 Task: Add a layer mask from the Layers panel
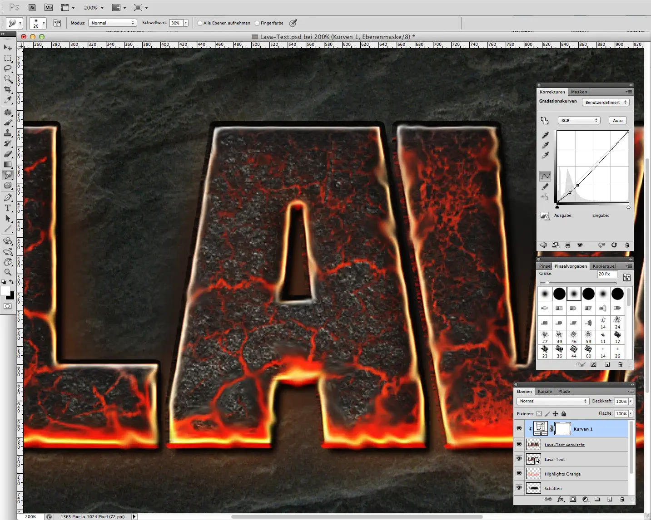(x=574, y=499)
